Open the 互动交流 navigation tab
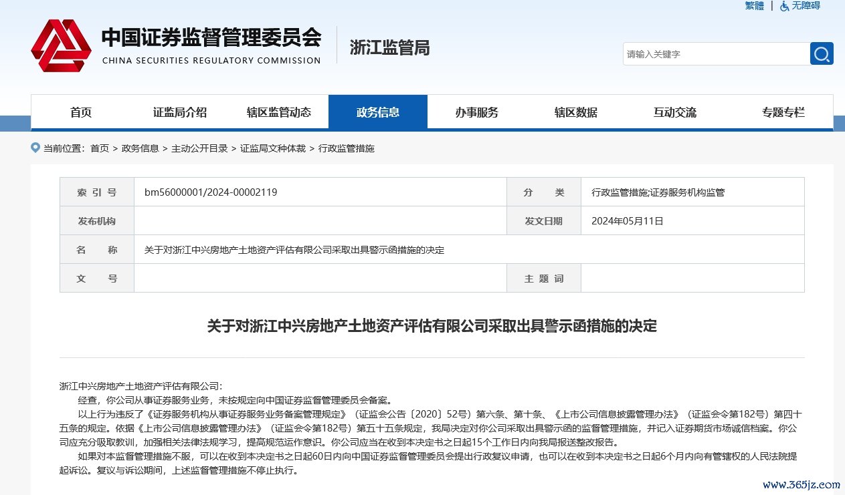The image size is (845, 495). 675,112
